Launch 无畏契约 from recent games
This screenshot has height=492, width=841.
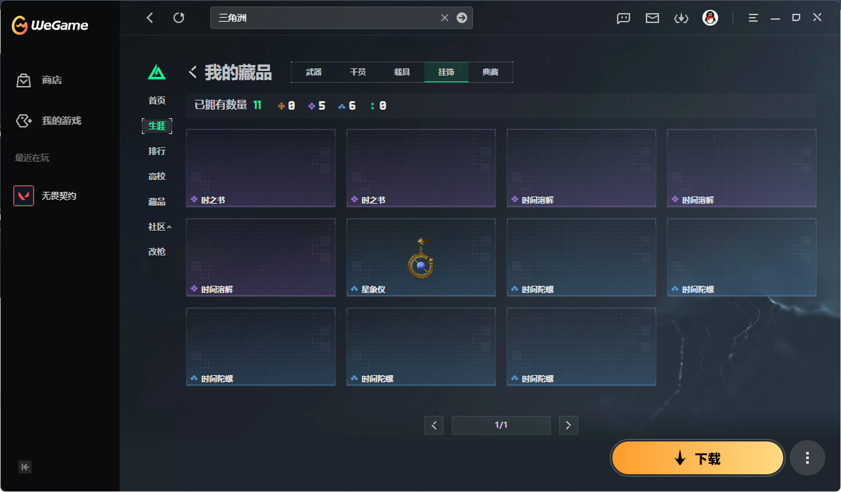pos(45,196)
